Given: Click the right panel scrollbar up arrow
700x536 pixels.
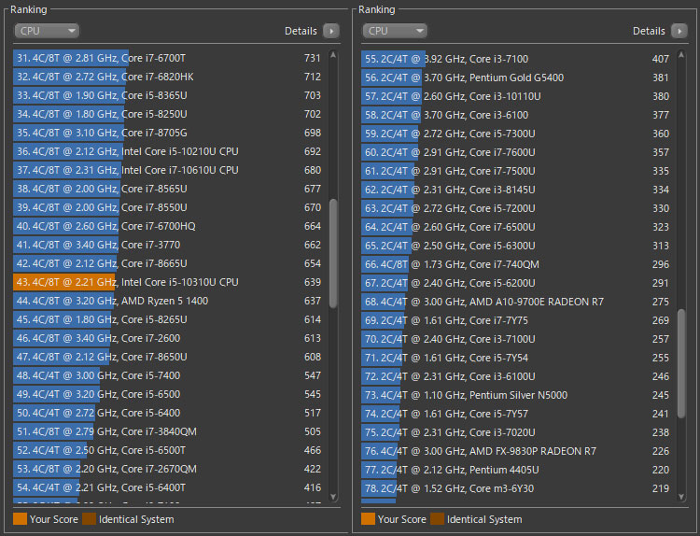Looking at the screenshot, I should (x=681, y=54).
